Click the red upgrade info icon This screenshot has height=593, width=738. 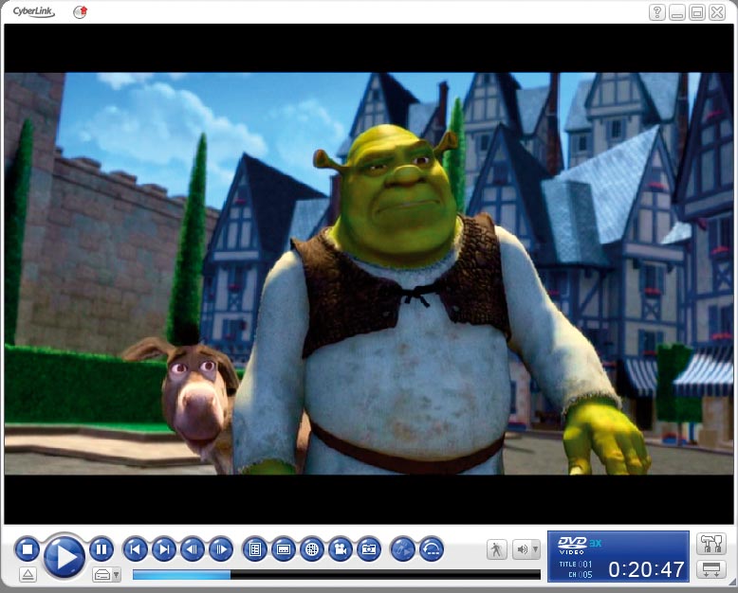click(x=81, y=11)
